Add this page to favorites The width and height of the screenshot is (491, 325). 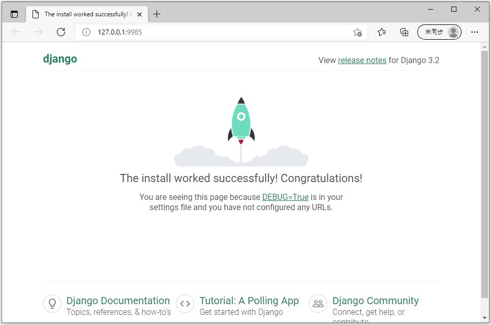coord(357,32)
